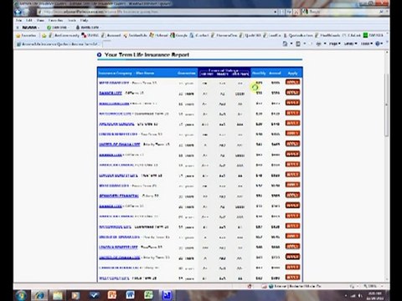Open the Safety dropdown in command bar

point(350,43)
